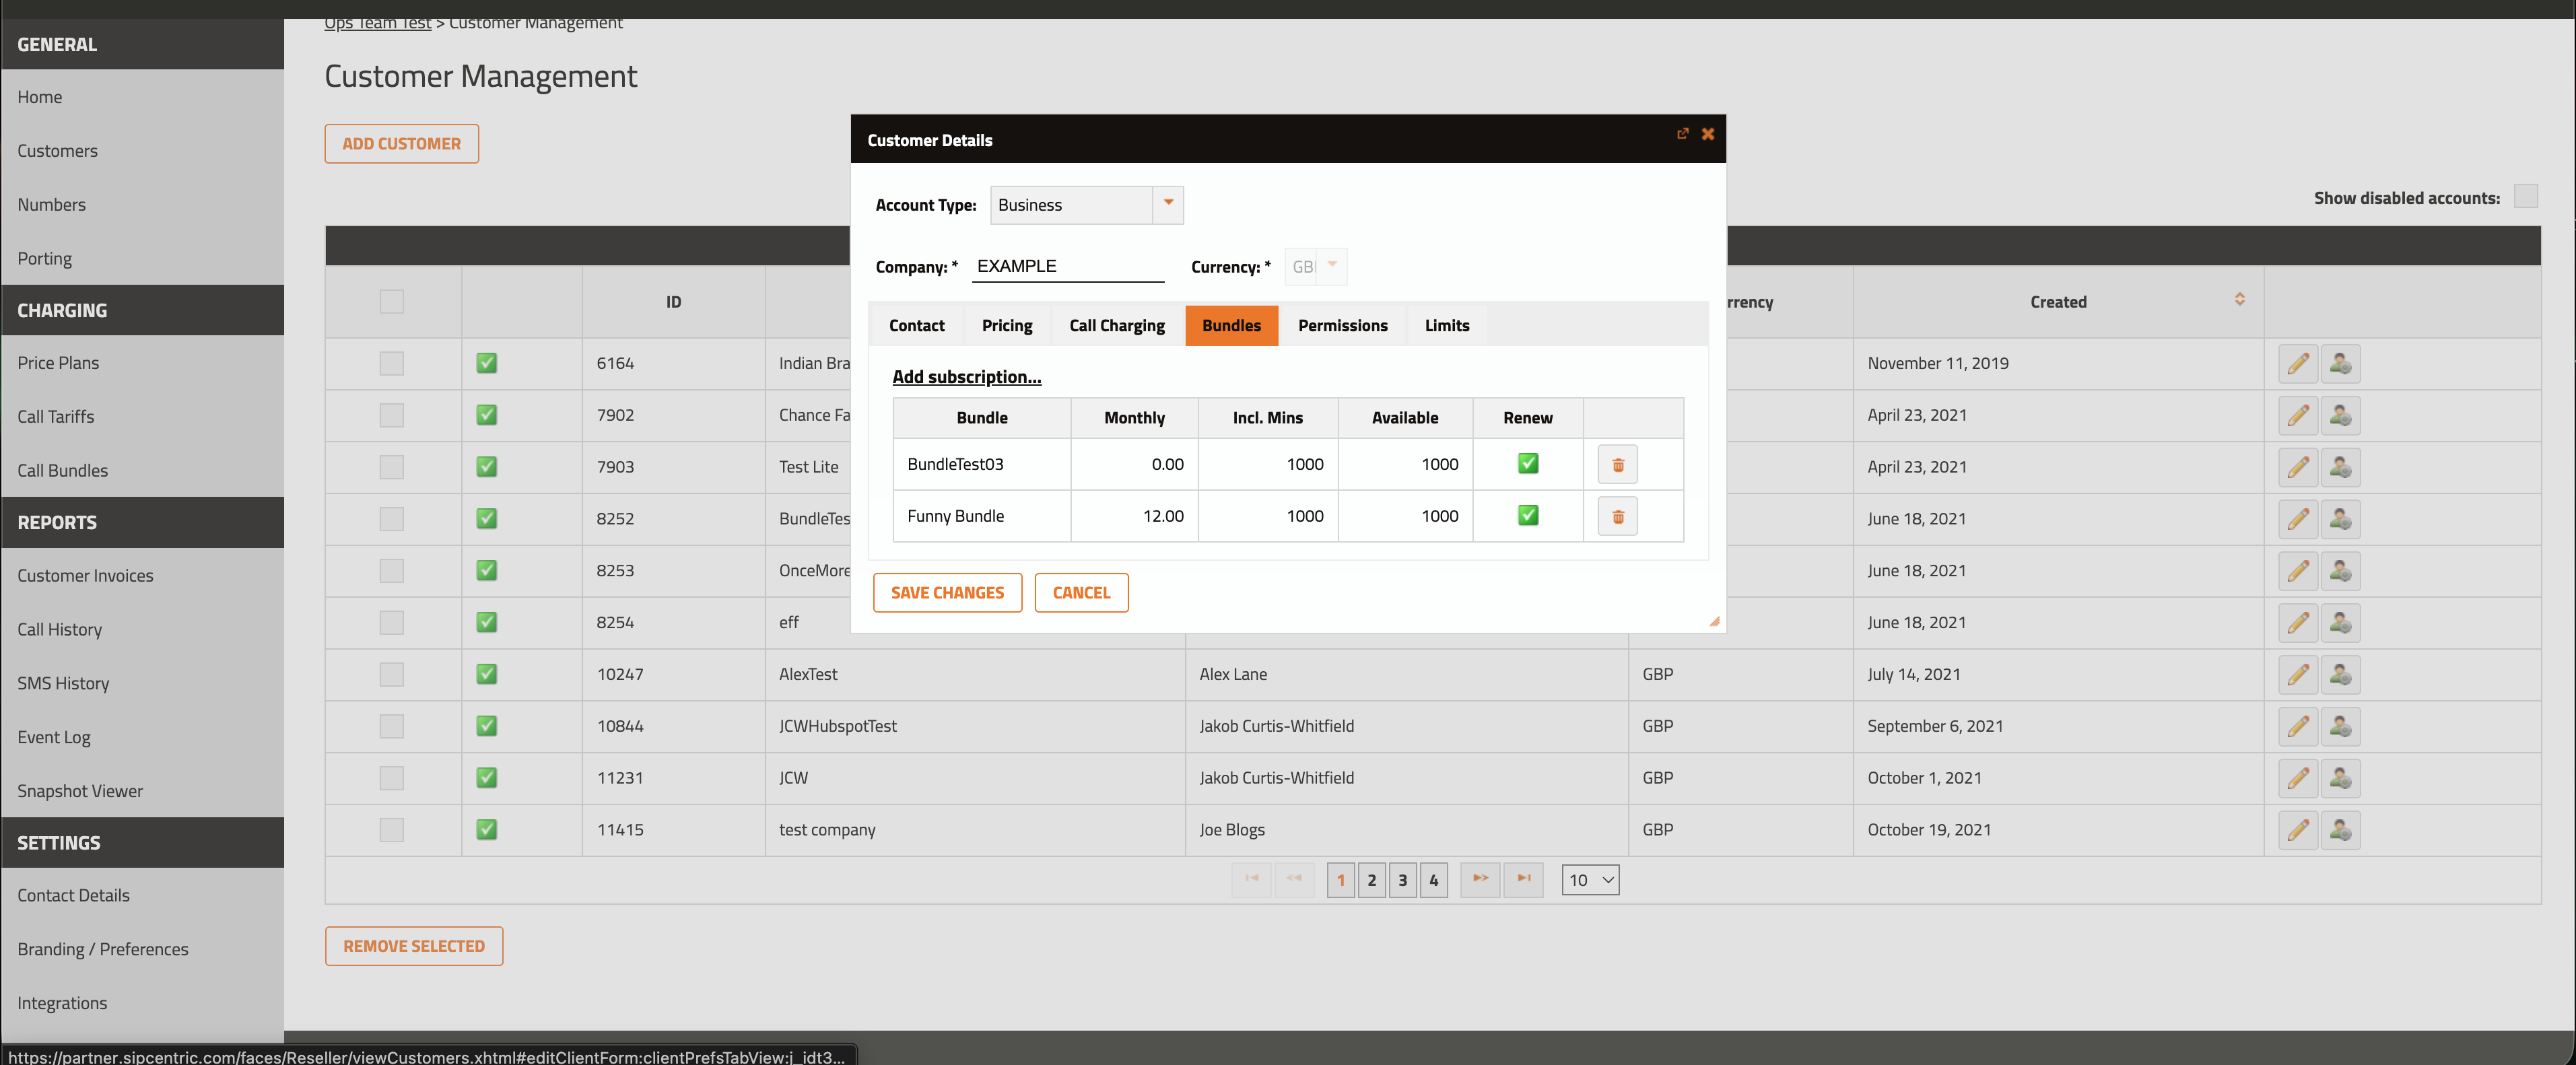The width and height of the screenshot is (2576, 1065).
Task: Delete the BundleTest03 subscription with its trash icon
Action: pyautogui.click(x=1617, y=464)
